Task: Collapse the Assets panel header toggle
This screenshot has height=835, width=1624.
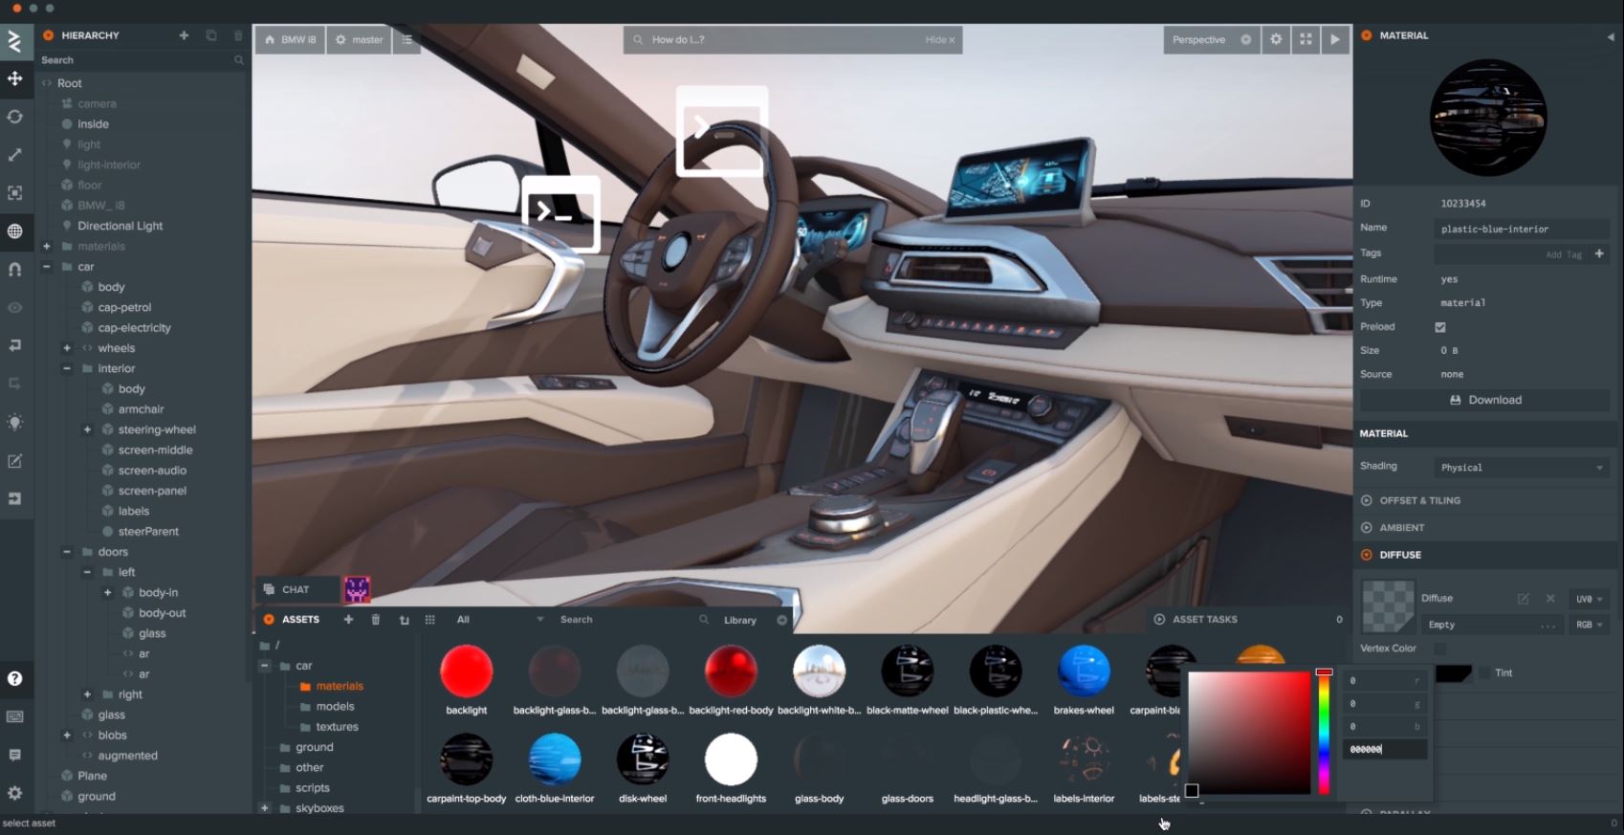Action: [x=269, y=620]
